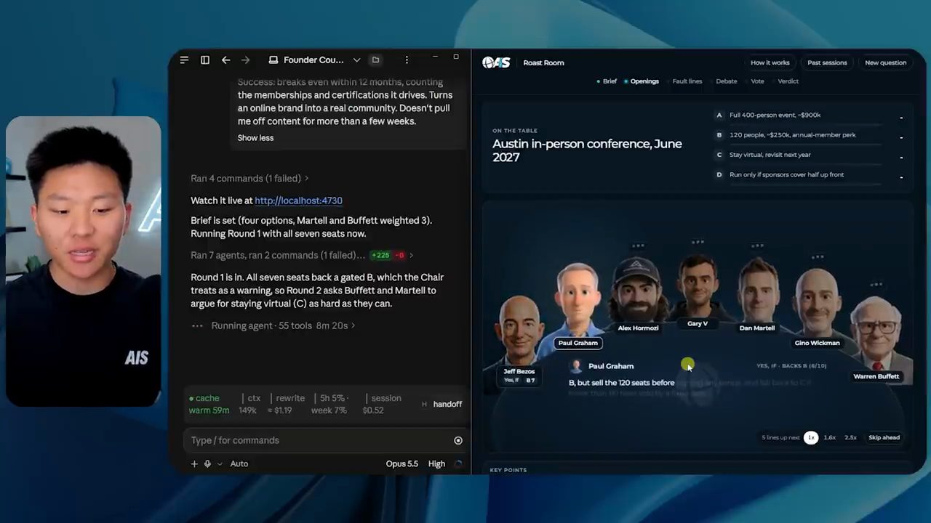Open the three-dot more options menu

(407, 60)
